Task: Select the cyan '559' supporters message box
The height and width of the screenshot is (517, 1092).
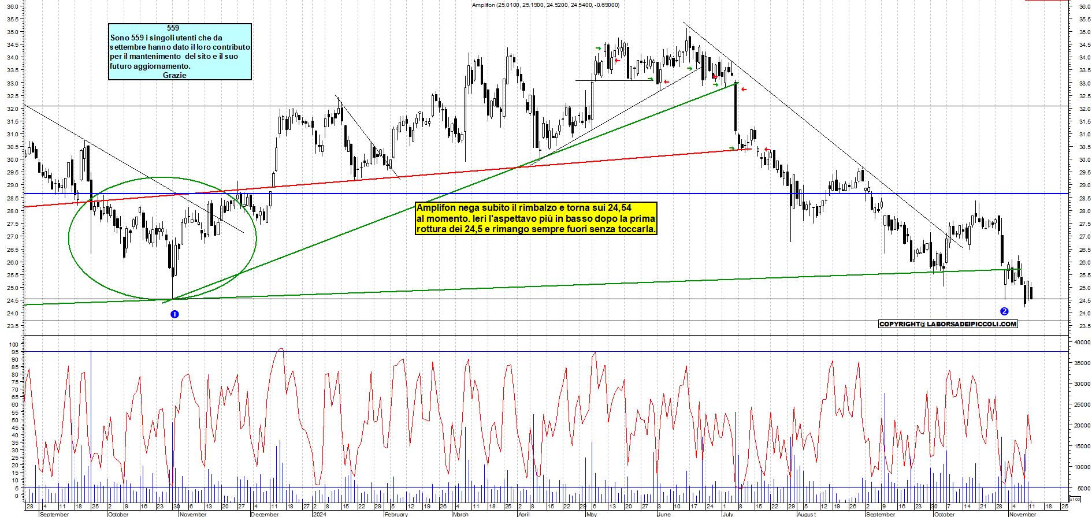Action: tap(180, 51)
